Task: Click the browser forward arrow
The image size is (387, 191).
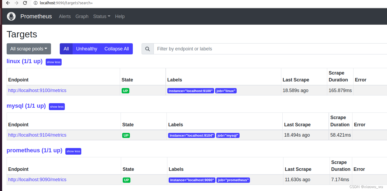Action: tap(16, 3)
